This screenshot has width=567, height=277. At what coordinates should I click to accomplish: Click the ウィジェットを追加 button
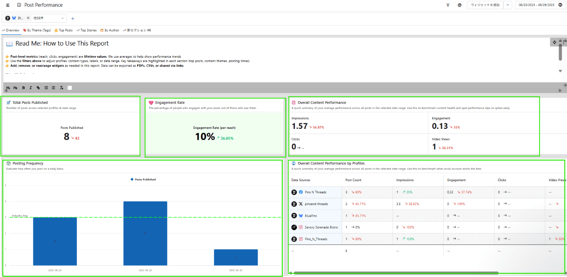pos(485,5)
